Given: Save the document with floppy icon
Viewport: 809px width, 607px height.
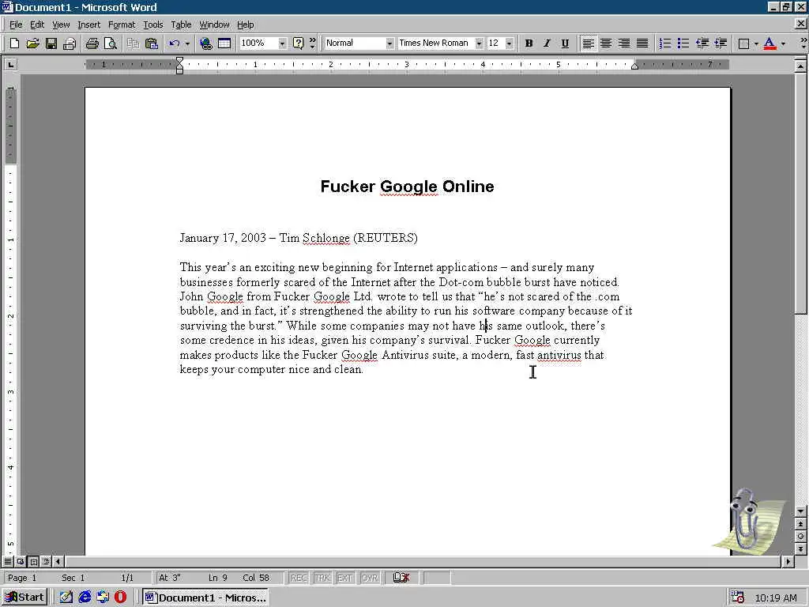Looking at the screenshot, I should pyautogui.click(x=51, y=43).
